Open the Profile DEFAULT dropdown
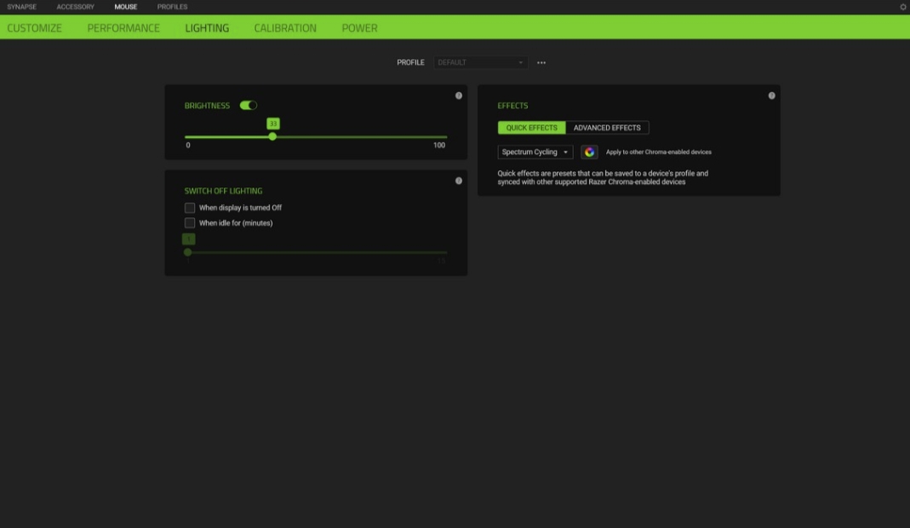Screen dimensions: 910x528 coord(480,63)
